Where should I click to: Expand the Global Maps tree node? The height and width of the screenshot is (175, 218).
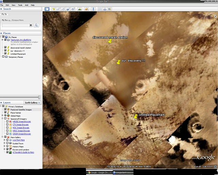point(2,116)
